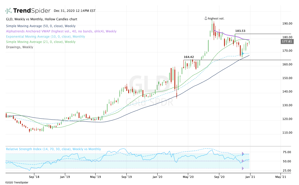Click the blue arrow marker on the monthly EMA
299x185 pixels.
[x=243, y=54]
